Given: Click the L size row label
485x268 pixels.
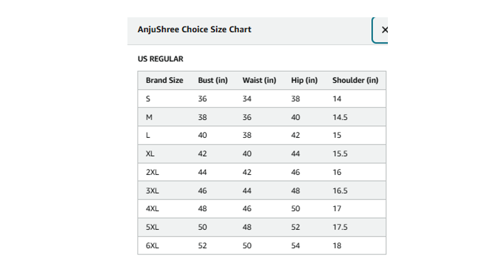Looking at the screenshot, I should 148,135.
